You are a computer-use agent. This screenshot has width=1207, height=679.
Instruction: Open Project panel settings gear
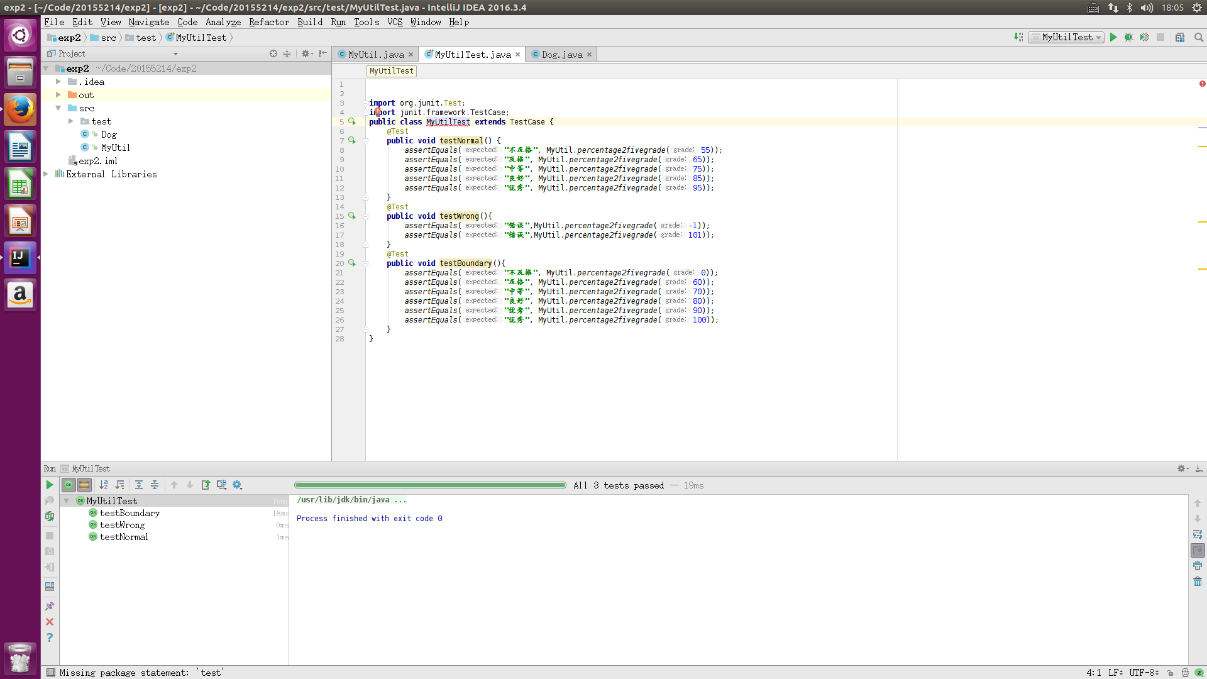(307, 54)
